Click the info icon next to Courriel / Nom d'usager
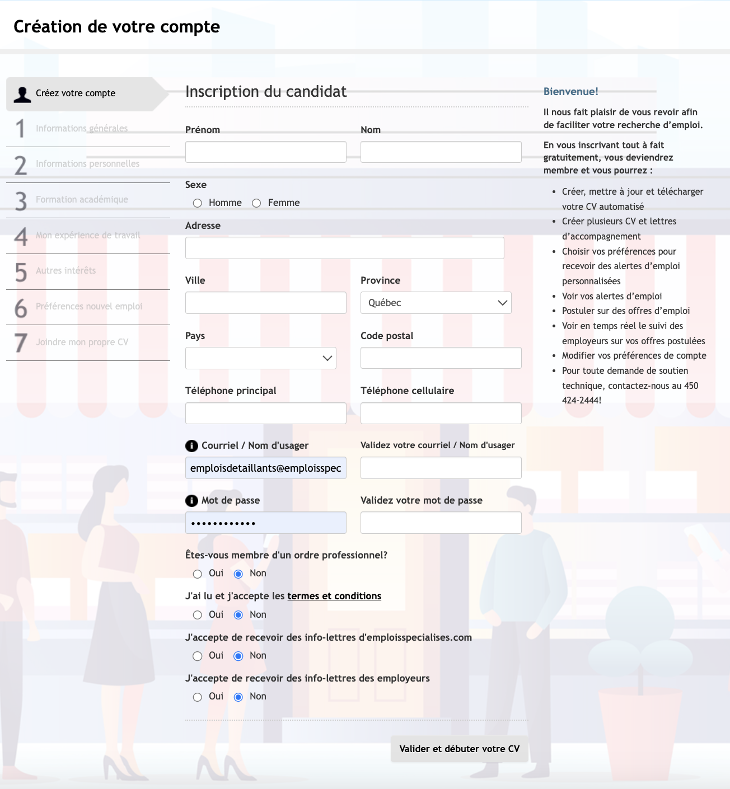 point(191,446)
